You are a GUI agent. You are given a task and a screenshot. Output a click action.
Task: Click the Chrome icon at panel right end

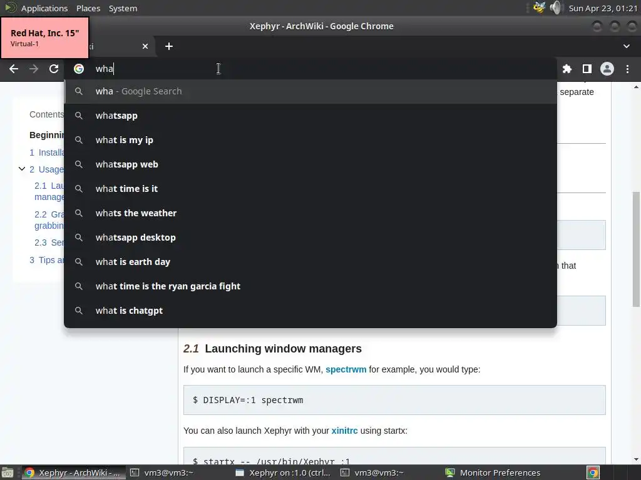pyautogui.click(x=593, y=472)
